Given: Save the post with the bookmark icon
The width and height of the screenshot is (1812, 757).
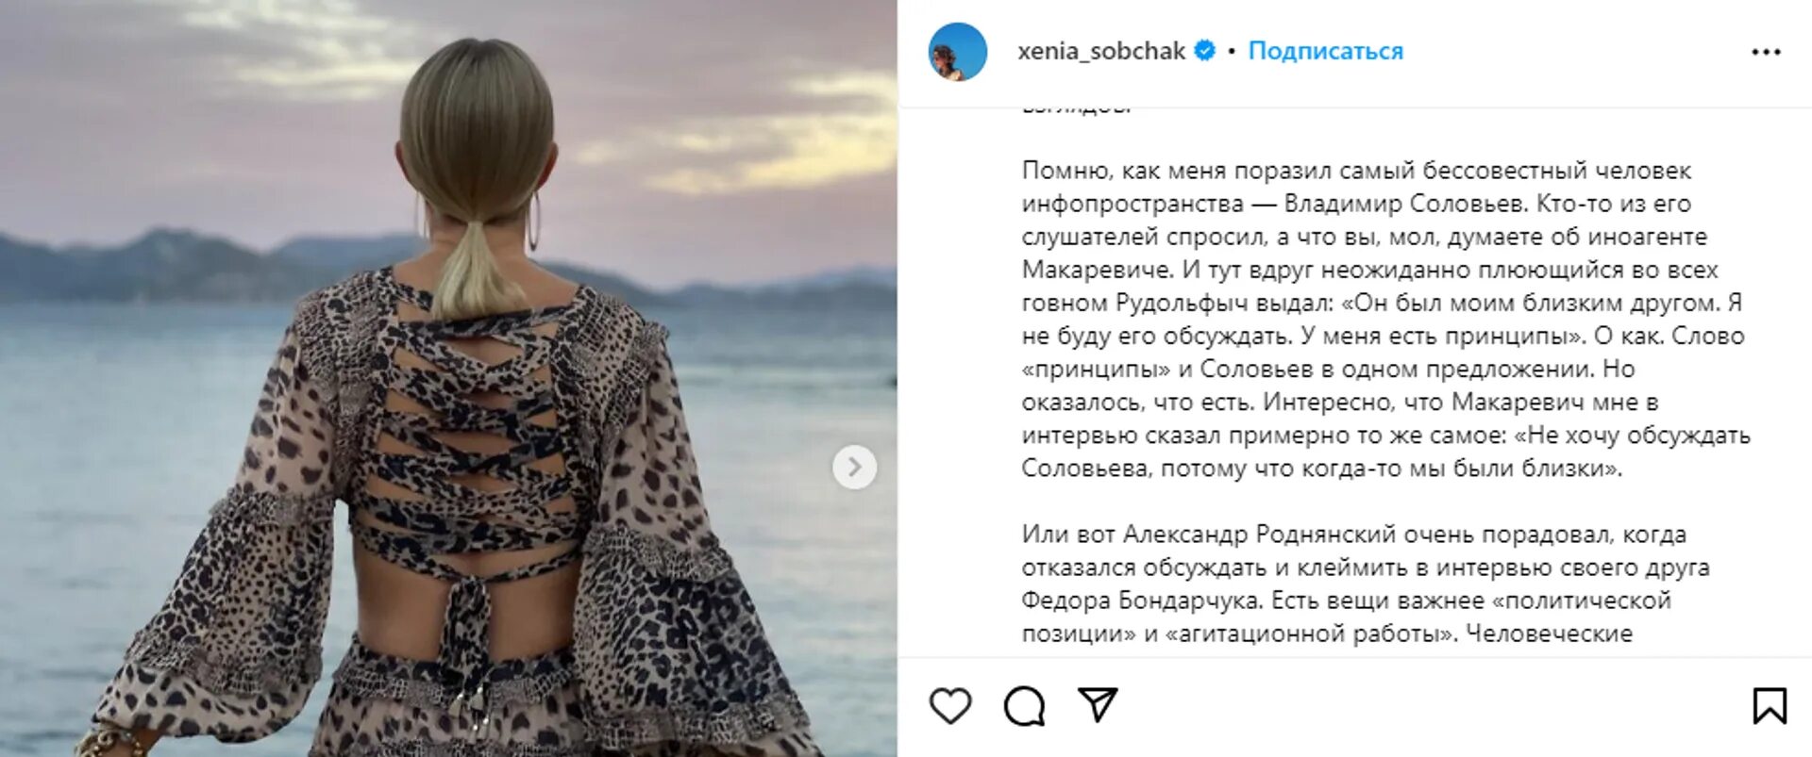Looking at the screenshot, I should (1770, 706).
